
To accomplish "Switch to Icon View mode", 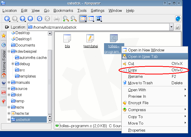I will click(83, 19).
